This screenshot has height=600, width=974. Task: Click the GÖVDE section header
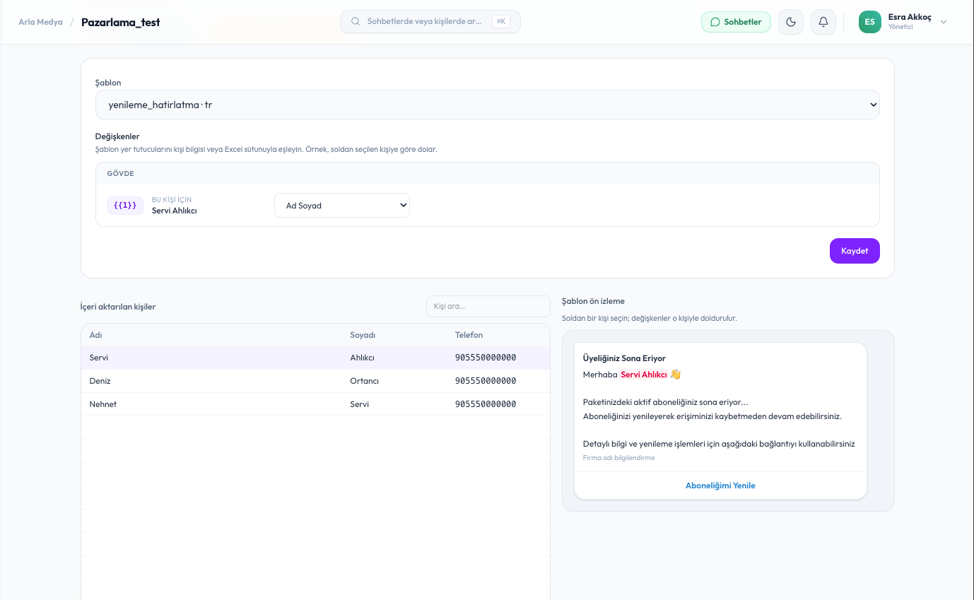coord(121,173)
